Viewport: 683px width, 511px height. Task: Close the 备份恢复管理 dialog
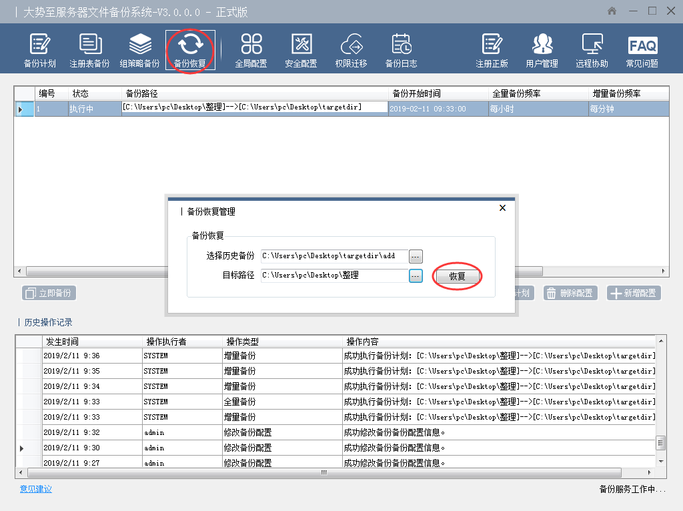click(x=502, y=208)
